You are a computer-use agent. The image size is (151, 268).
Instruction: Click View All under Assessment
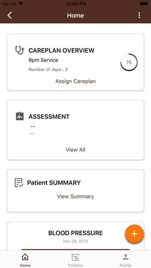[75, 150]
